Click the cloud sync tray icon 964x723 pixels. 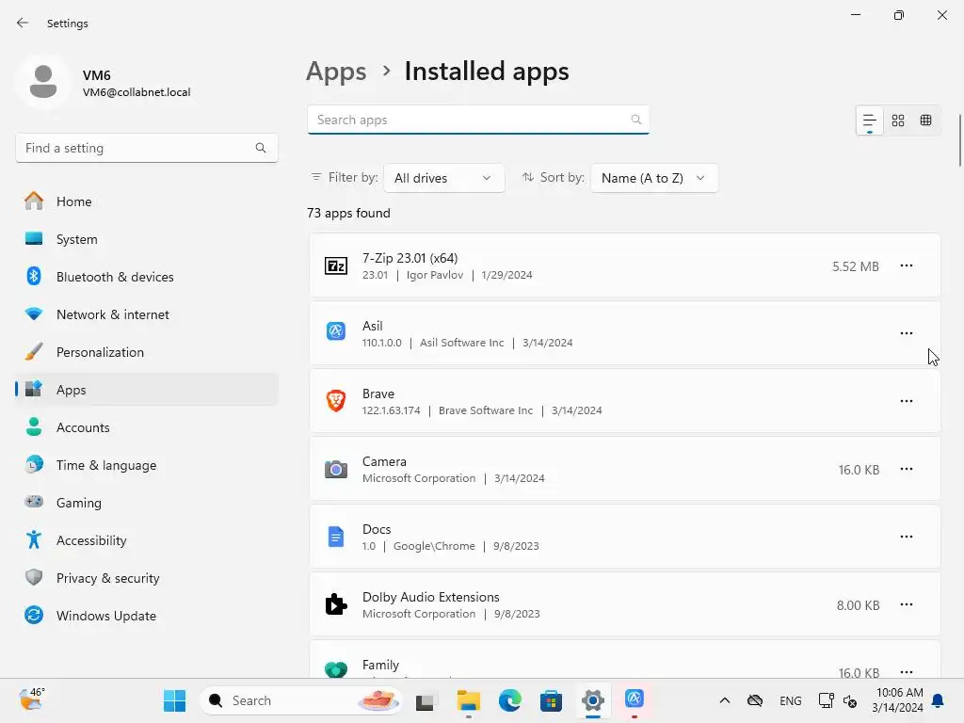pyautogui.click(x=755, y=700)
